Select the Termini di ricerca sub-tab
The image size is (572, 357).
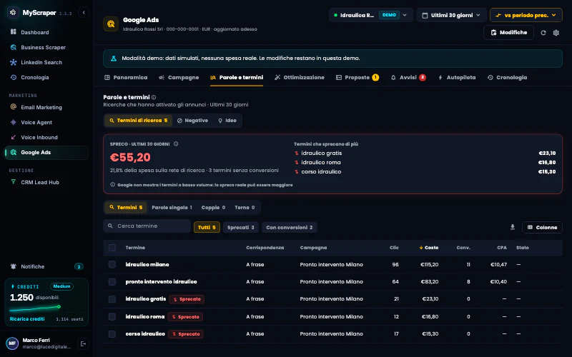pos(138,121)
